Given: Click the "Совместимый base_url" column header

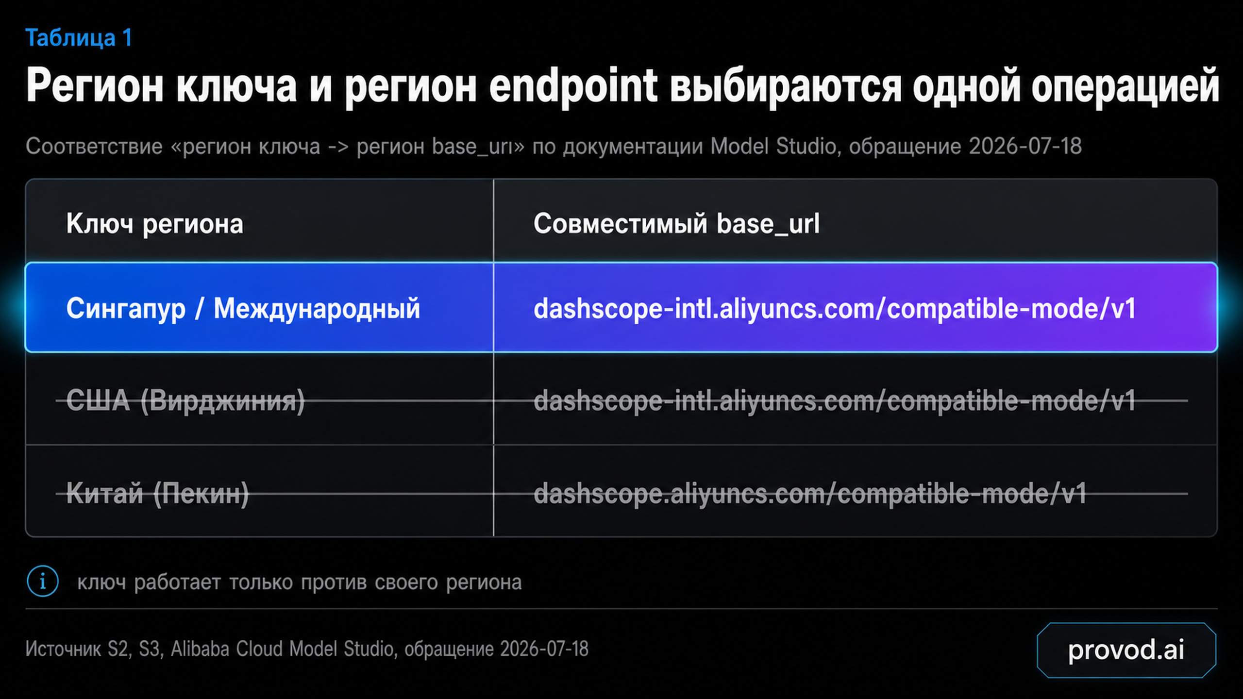Looking at the screenshot, I should coord(676,224).
